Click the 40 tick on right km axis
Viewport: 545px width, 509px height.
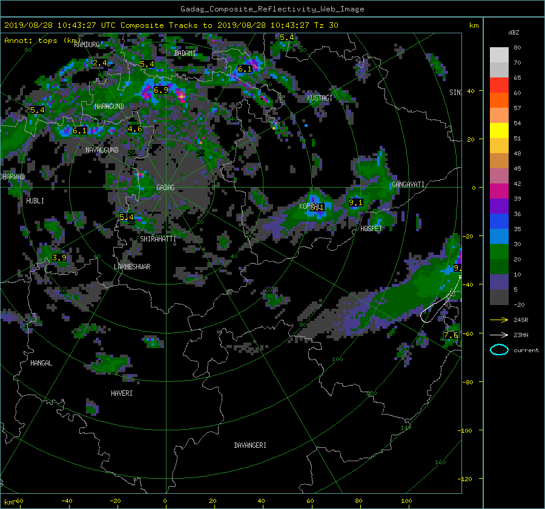471,91
